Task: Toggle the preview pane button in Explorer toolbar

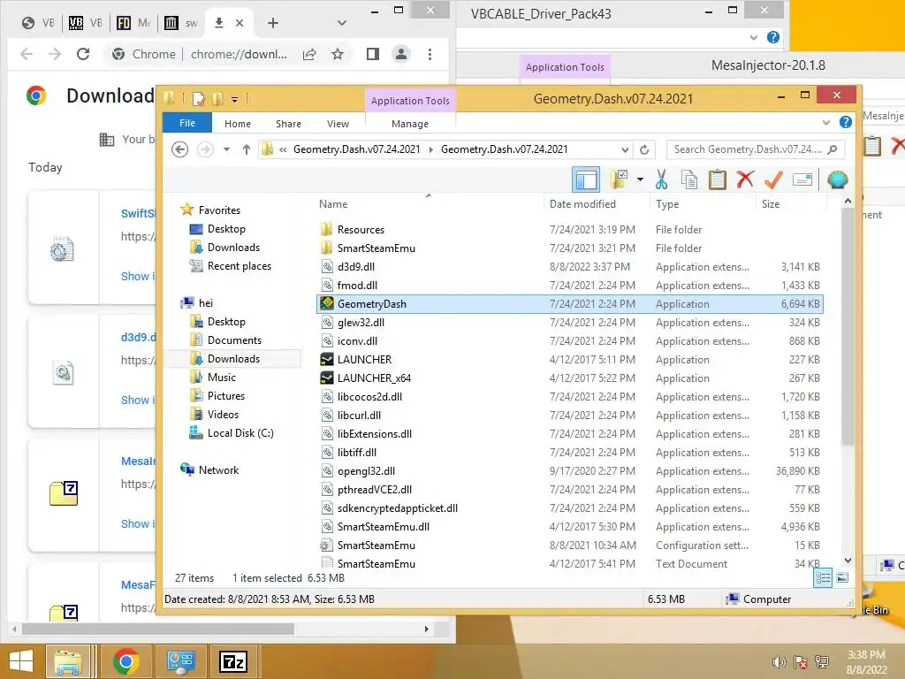Action: [586, 179]
